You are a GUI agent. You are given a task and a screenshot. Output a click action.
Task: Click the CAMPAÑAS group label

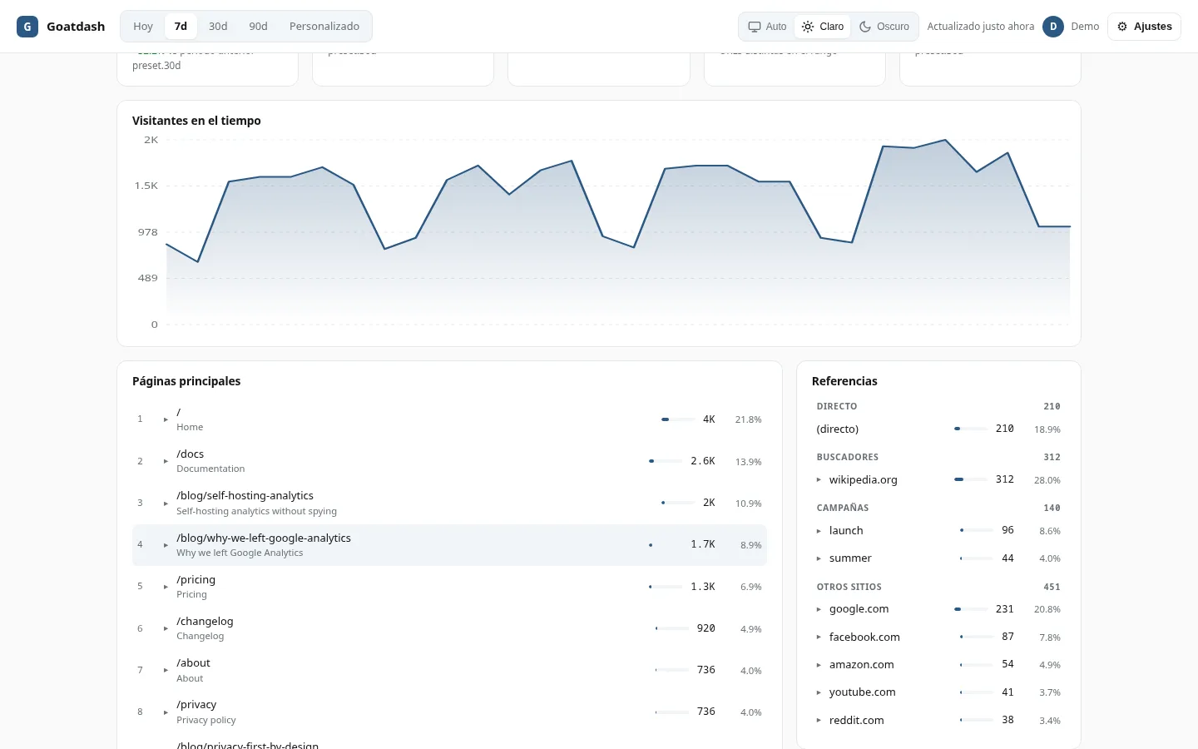click(843, 508)
